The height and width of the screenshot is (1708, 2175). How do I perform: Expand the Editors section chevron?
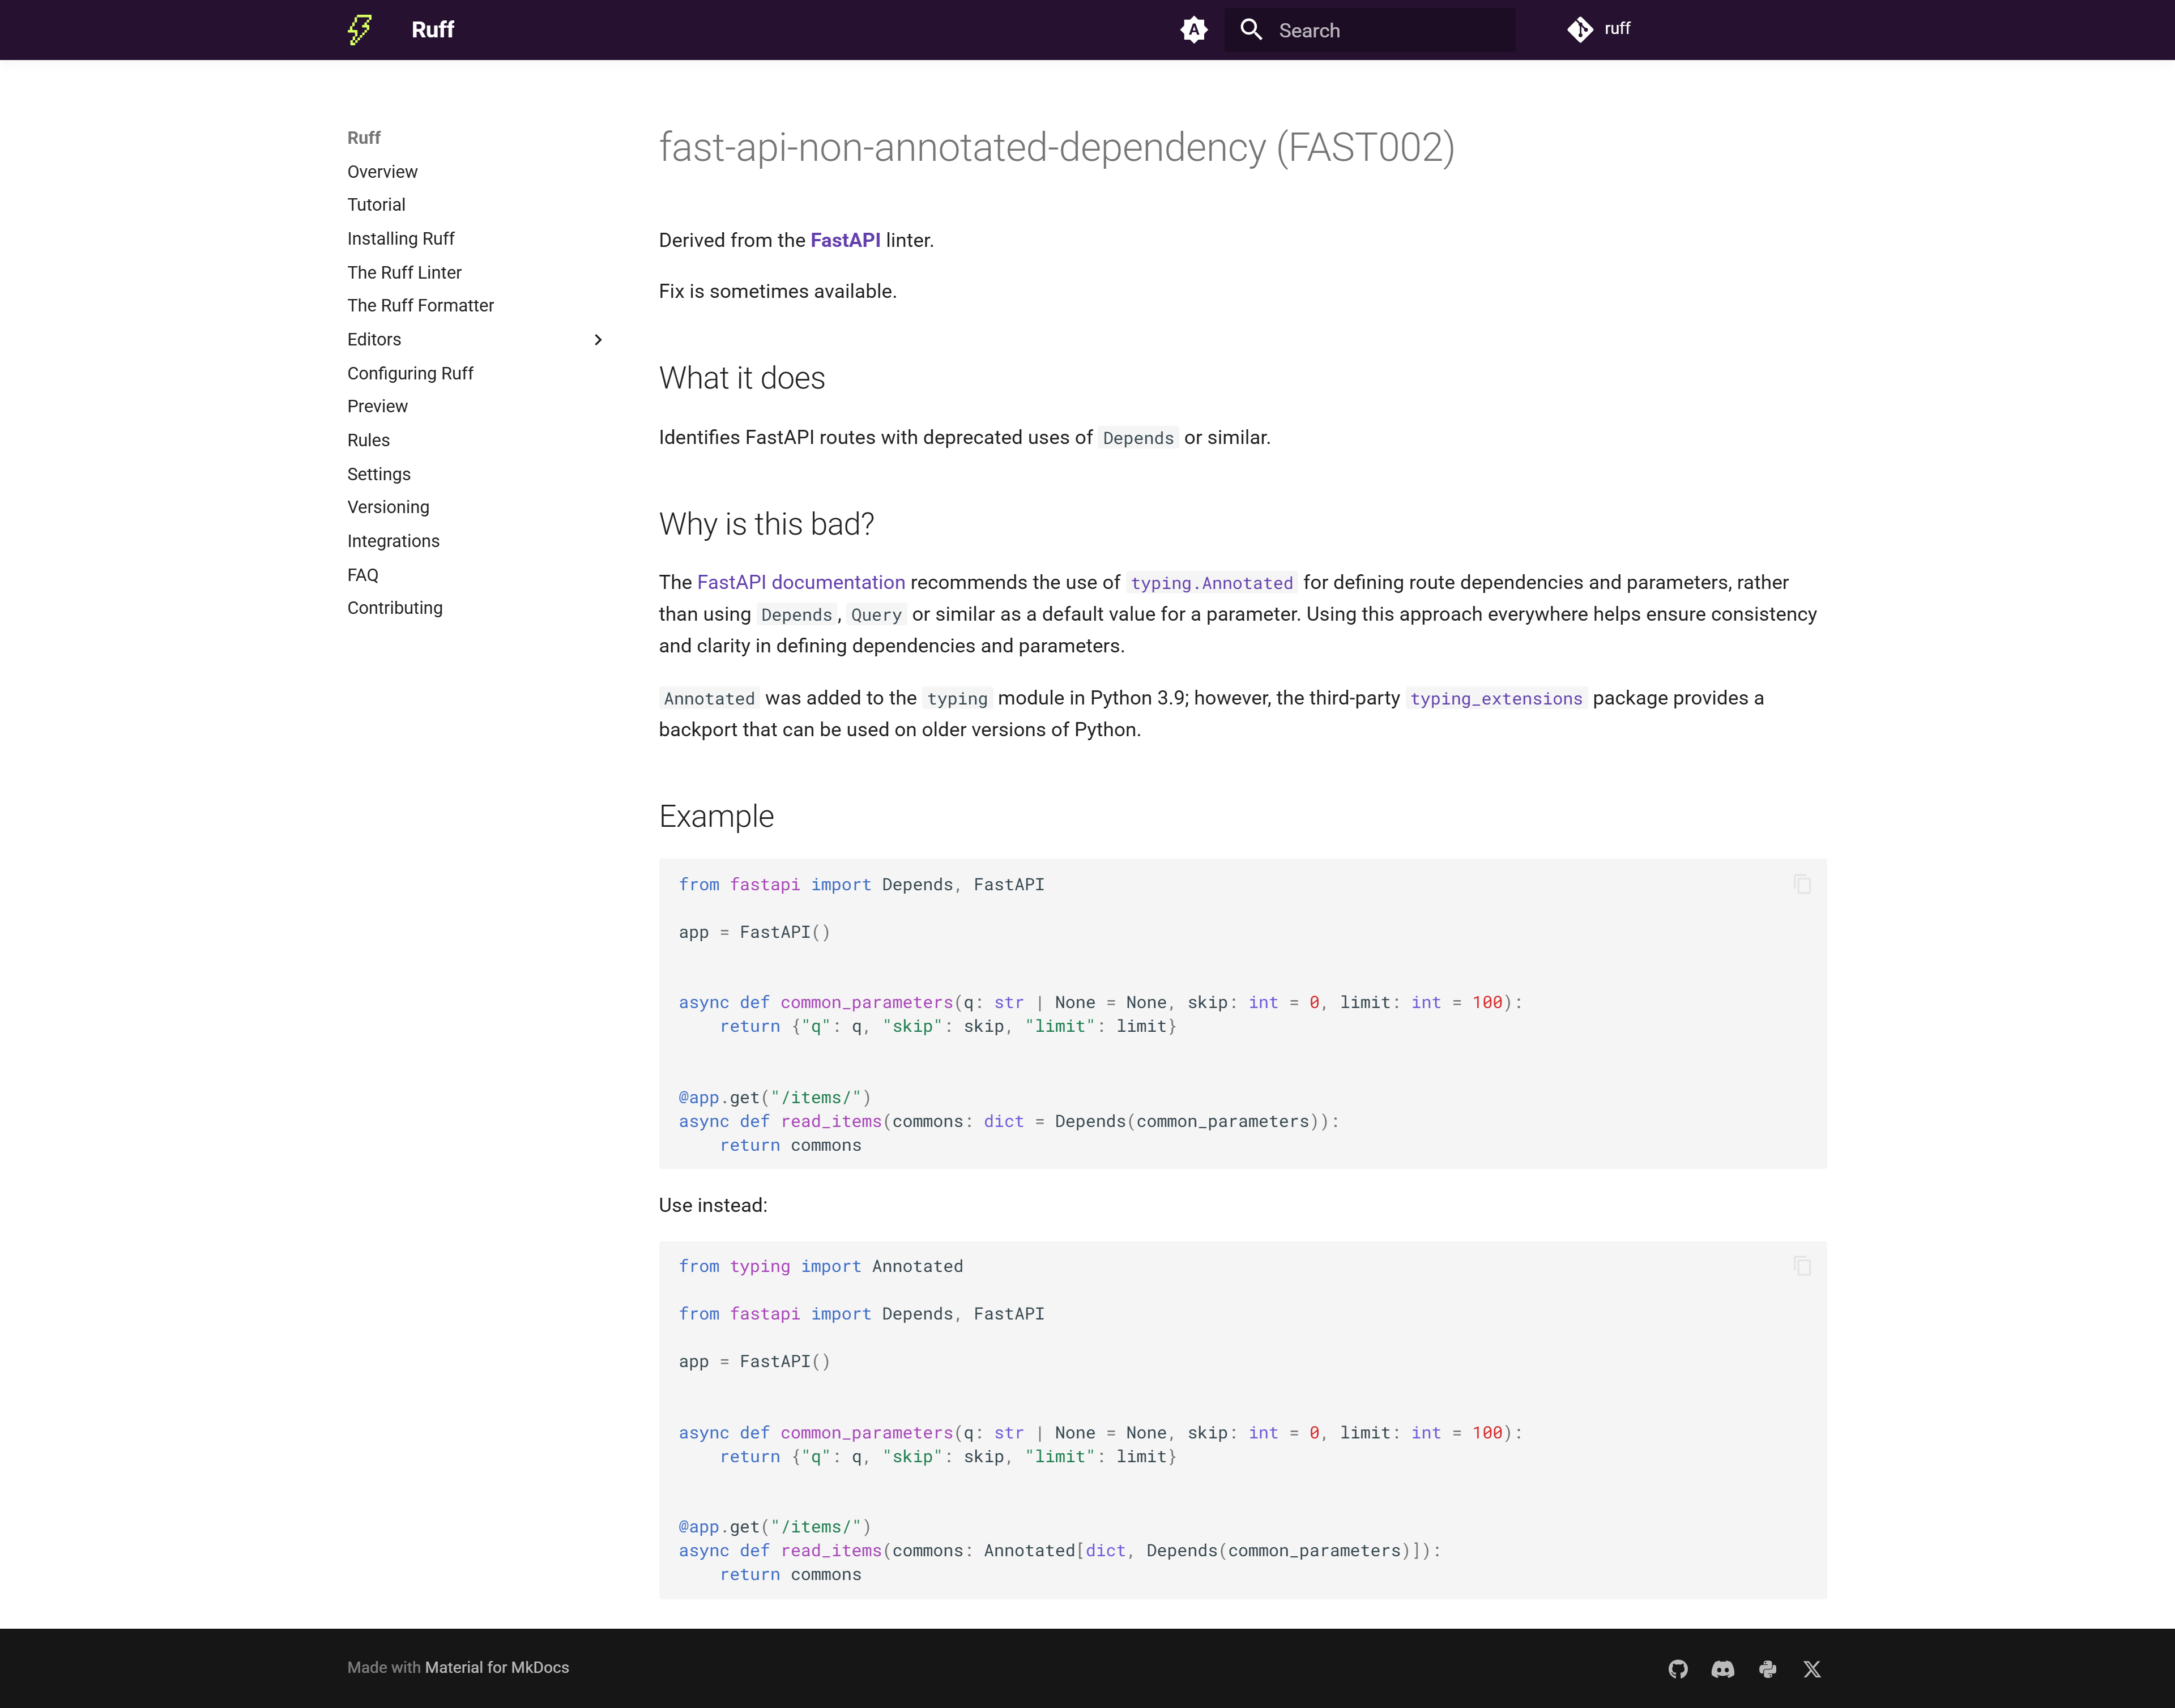point(598,340)
